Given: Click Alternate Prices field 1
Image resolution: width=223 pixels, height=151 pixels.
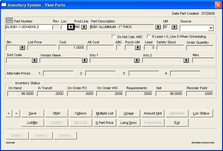Looking at the screenshot, I should (x=58, y=73).
